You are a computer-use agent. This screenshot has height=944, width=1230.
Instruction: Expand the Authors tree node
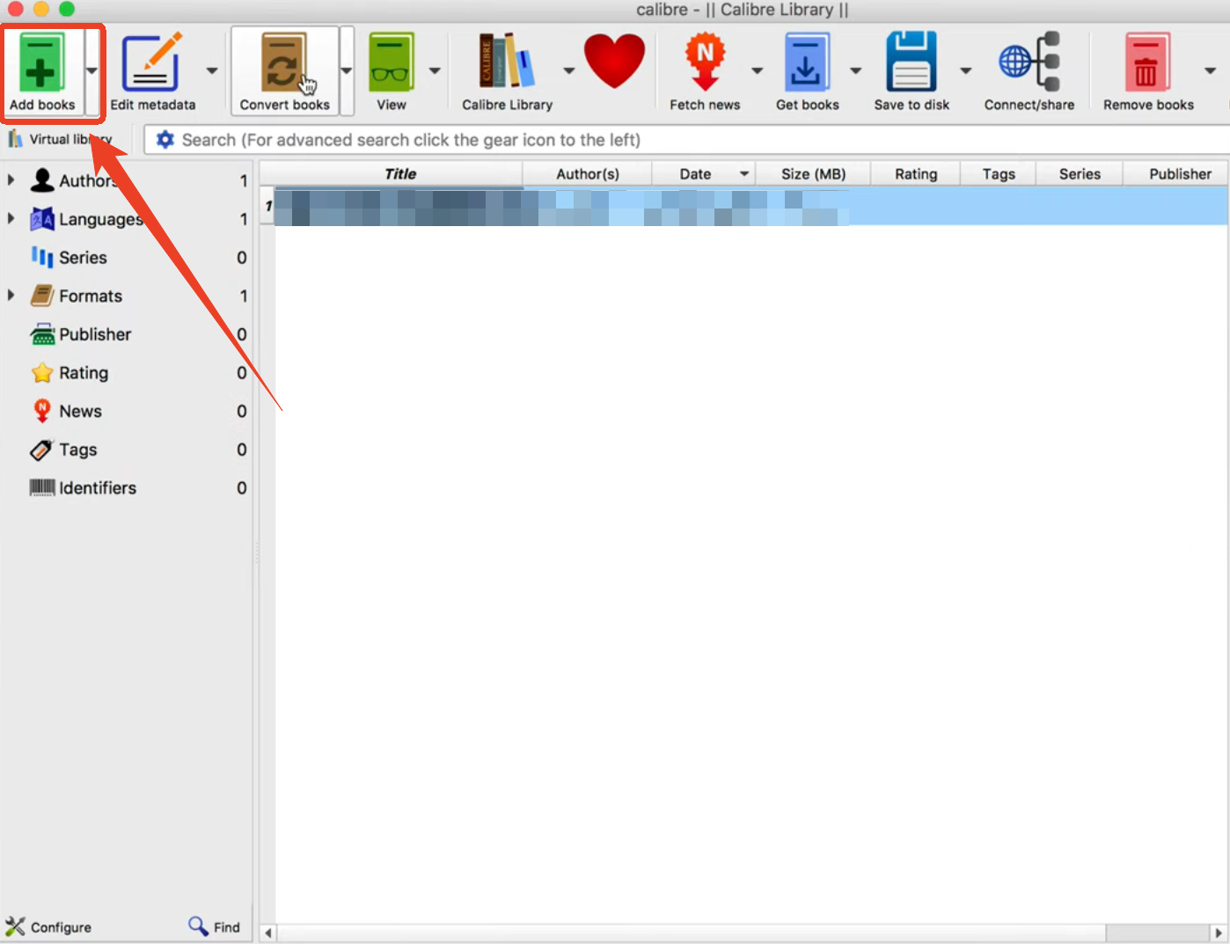[x=11, y=179]
